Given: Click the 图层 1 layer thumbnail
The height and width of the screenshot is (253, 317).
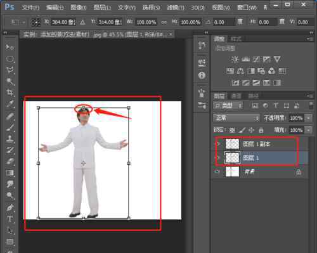Looking at the screenshot, I should coord(233,158).
